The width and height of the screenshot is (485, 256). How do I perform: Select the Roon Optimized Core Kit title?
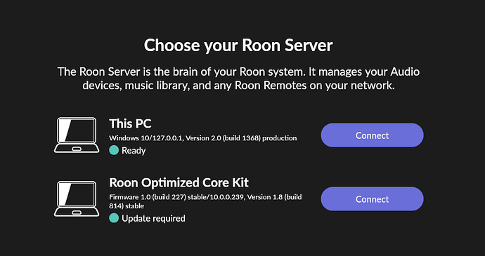pyautogui.click(x=179, y=182)
